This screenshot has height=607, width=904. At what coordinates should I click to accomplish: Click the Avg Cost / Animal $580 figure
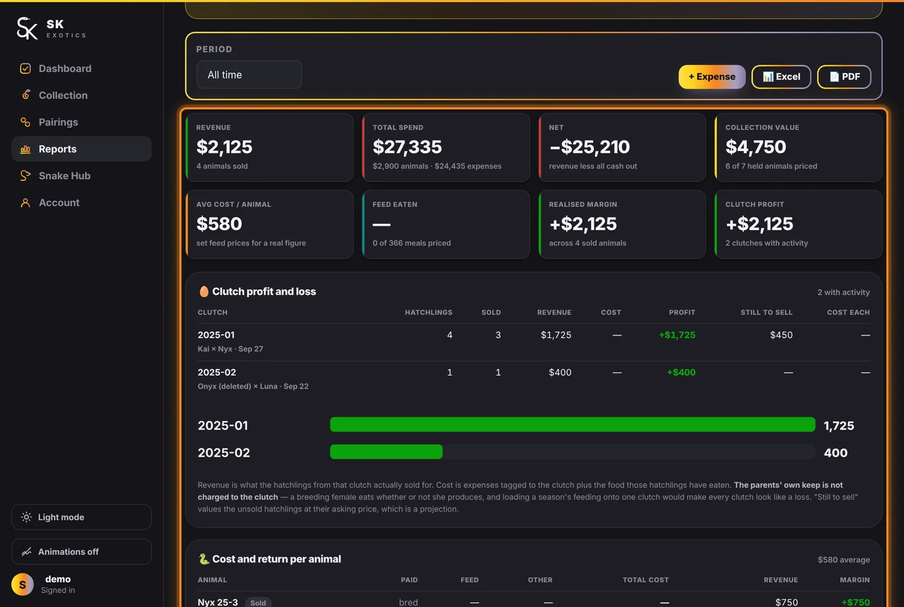(219, 224)
